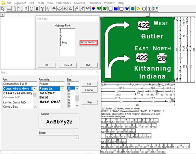This screenshot has width=196, height=154.
Task: Select 'E Mod' highway font
Action: [63, 42]
